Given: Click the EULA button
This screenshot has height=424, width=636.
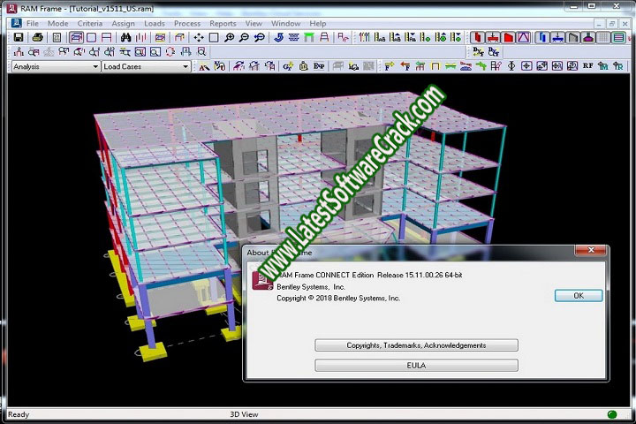Looking at the screenshot, I should click(416, 365).
